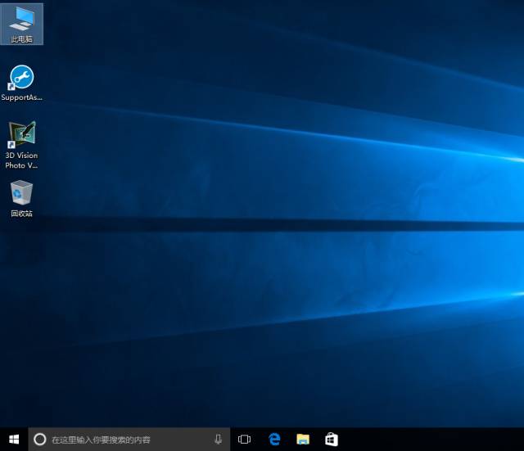Launch Microsoft Edge from the taskbar
This screenshot has width=524, height=451.
pyautogui.click(x=274, y=440)
